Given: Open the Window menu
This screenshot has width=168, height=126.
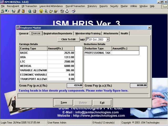Looking at the screenshot, I should pos(144,6).
